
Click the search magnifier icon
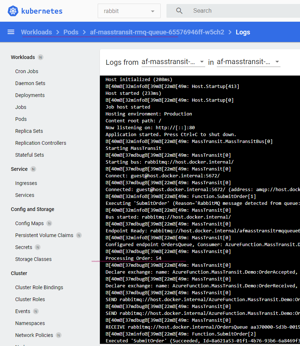(x=179, y=10)
